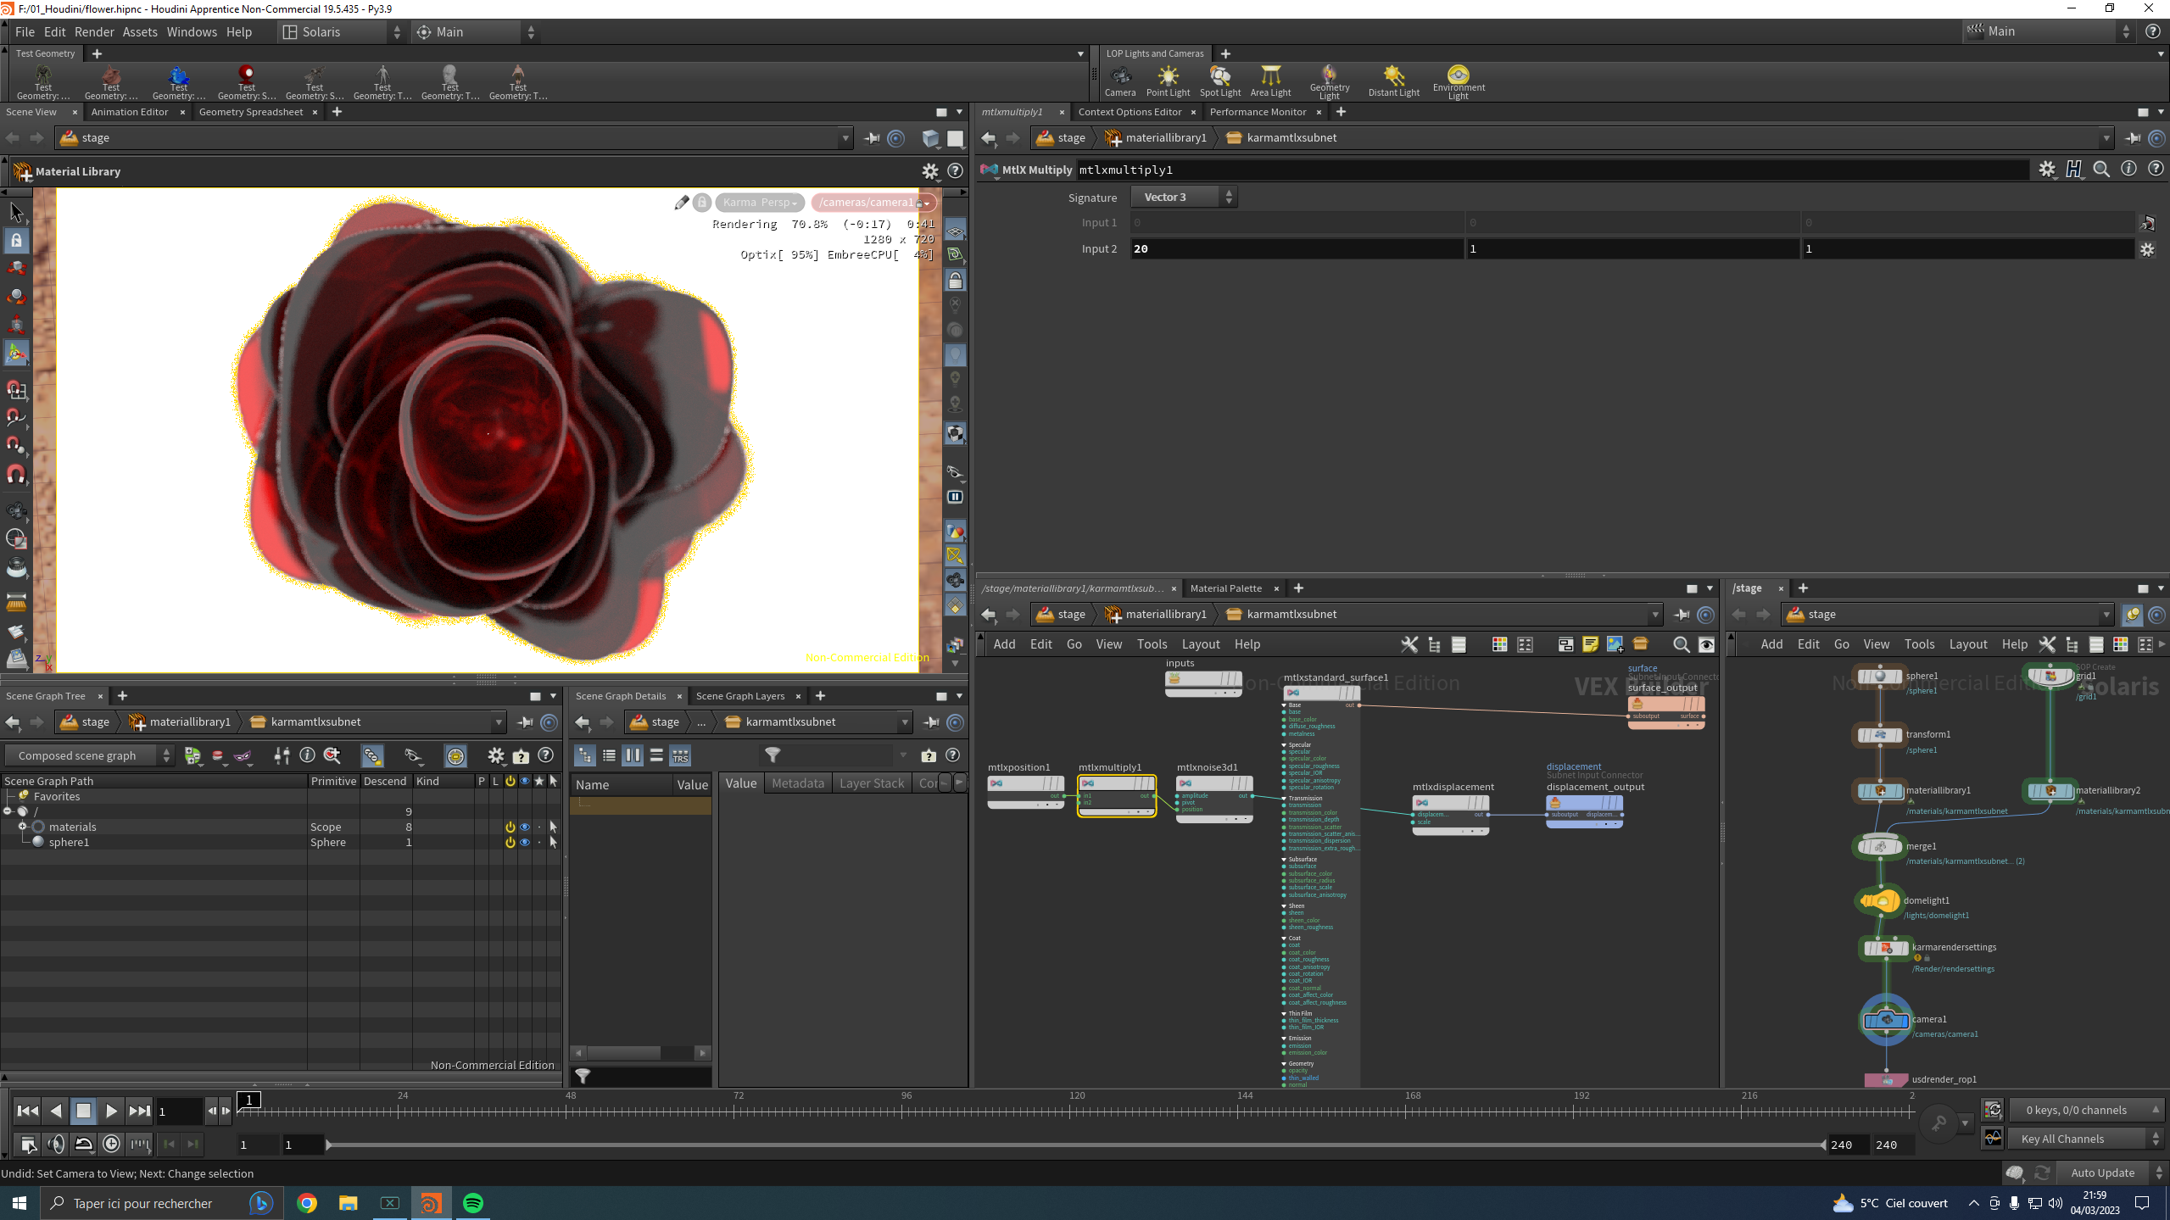Click the Input 2 field showing 20
This screenshot has width=2170, height=1220.
point(1297,249)
